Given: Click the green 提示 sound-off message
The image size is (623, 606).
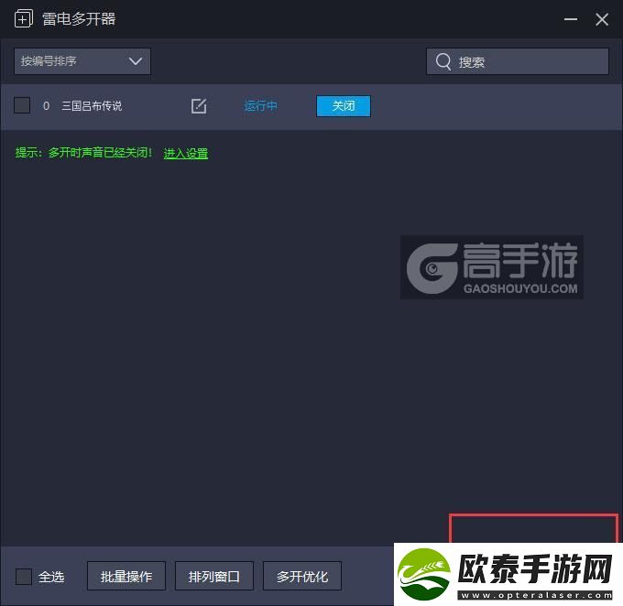Looking at the screenshot, I should tap(84, 153).
